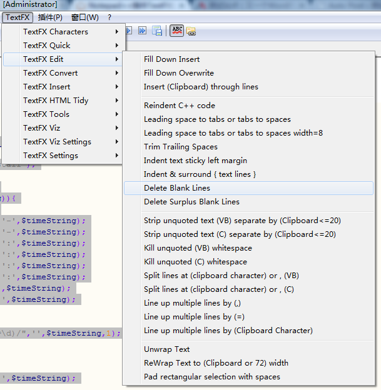This screenshot has height=390, width=381.
Task: Open the 插件(P) plugins menu
Action: [x=50, y=17]
